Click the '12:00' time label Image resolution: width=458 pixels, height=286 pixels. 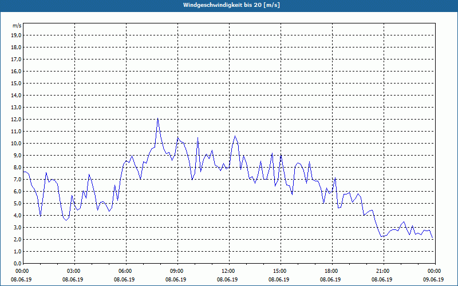[229, 271]
